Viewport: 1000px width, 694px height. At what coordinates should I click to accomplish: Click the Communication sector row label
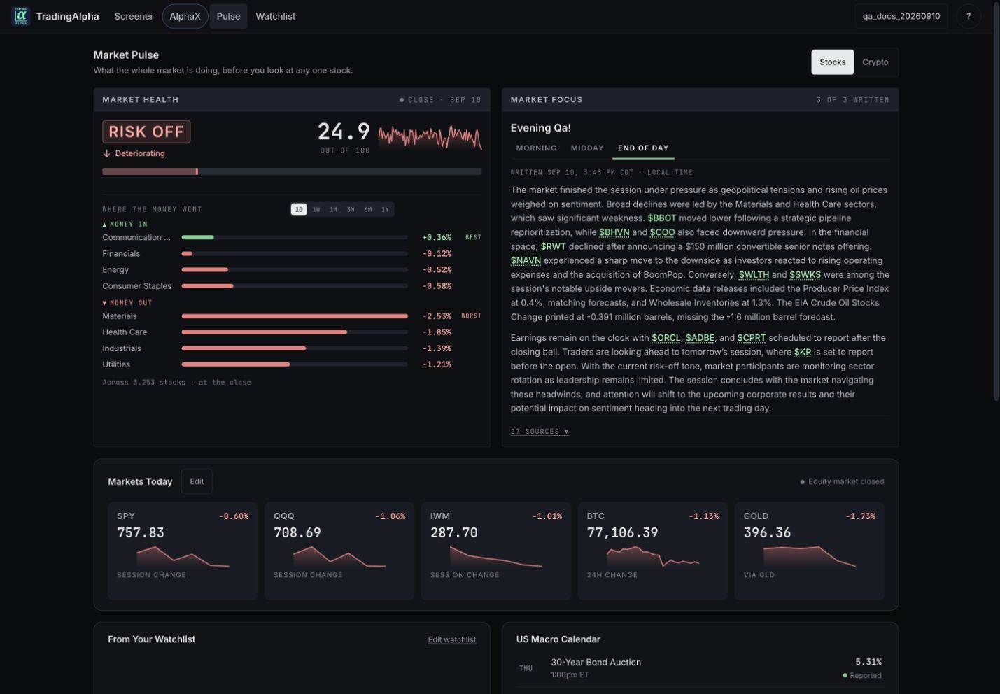136,238
